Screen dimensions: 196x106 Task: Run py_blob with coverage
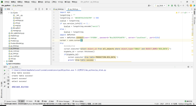(175, 5)
